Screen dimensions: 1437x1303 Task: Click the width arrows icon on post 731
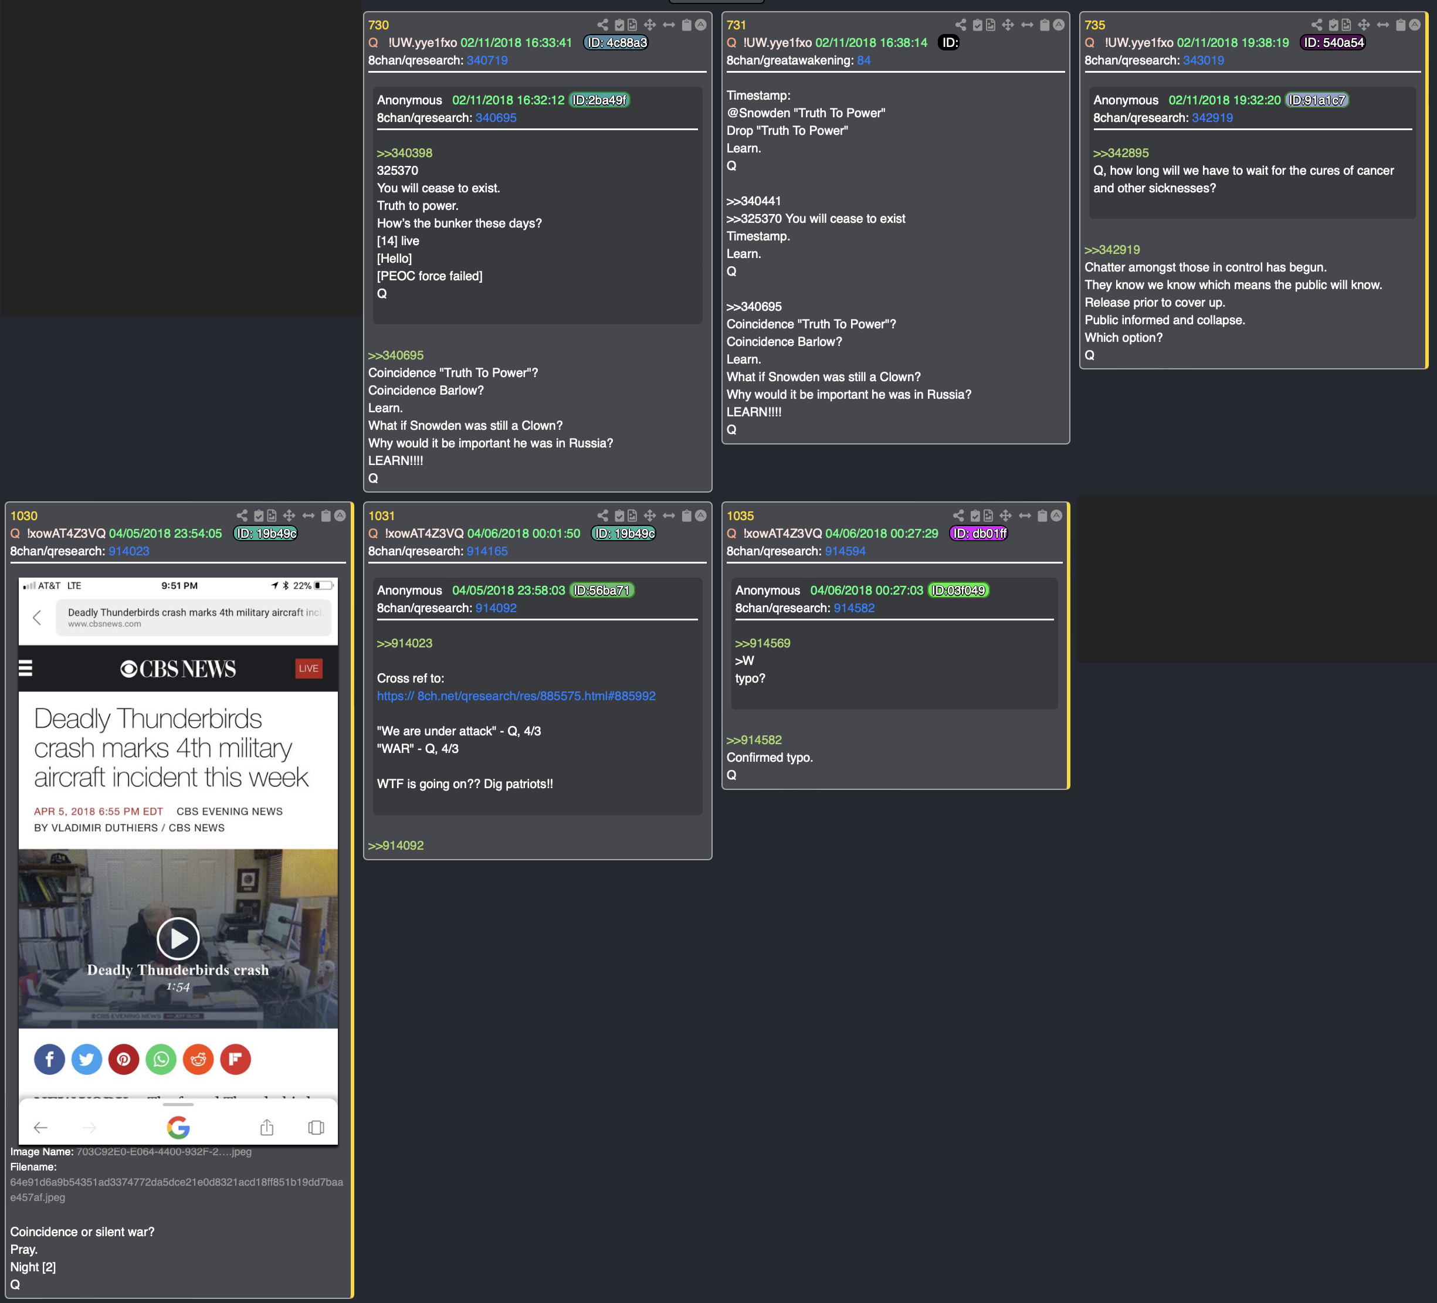tap(1027, 25)
